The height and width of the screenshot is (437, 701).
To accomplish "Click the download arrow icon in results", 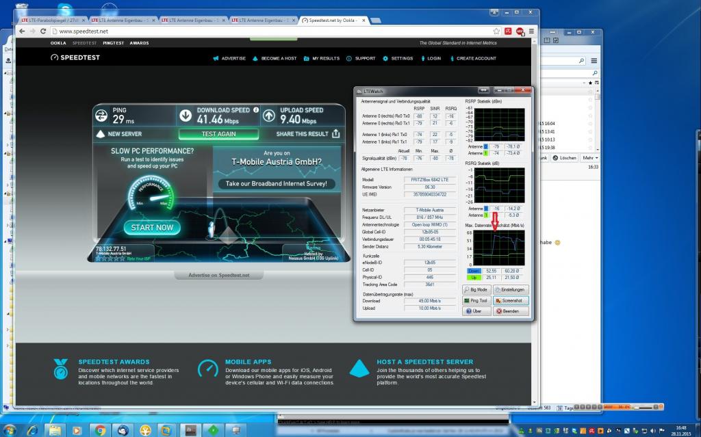I will 186,116.
